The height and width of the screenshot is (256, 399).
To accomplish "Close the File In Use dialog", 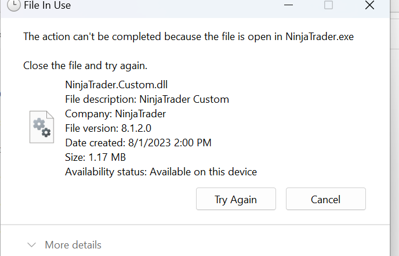I will pyautogui.click(x=369, y=5).
